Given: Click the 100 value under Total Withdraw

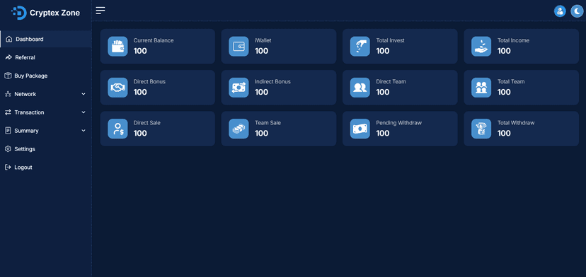Looking at the screenshot, I should pyautogui.click(x=504, y=133).
